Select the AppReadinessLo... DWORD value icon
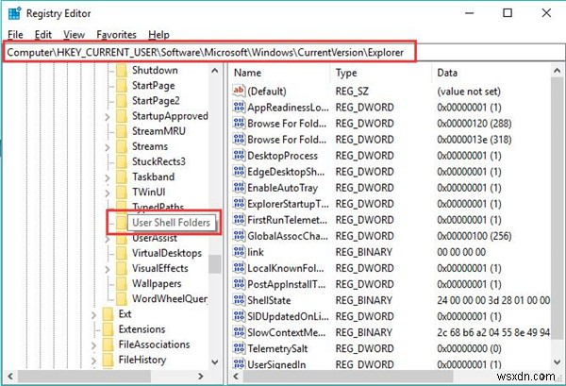Viewport: 566px width, 386px height. pyautogui.click(x=239, y=107)
